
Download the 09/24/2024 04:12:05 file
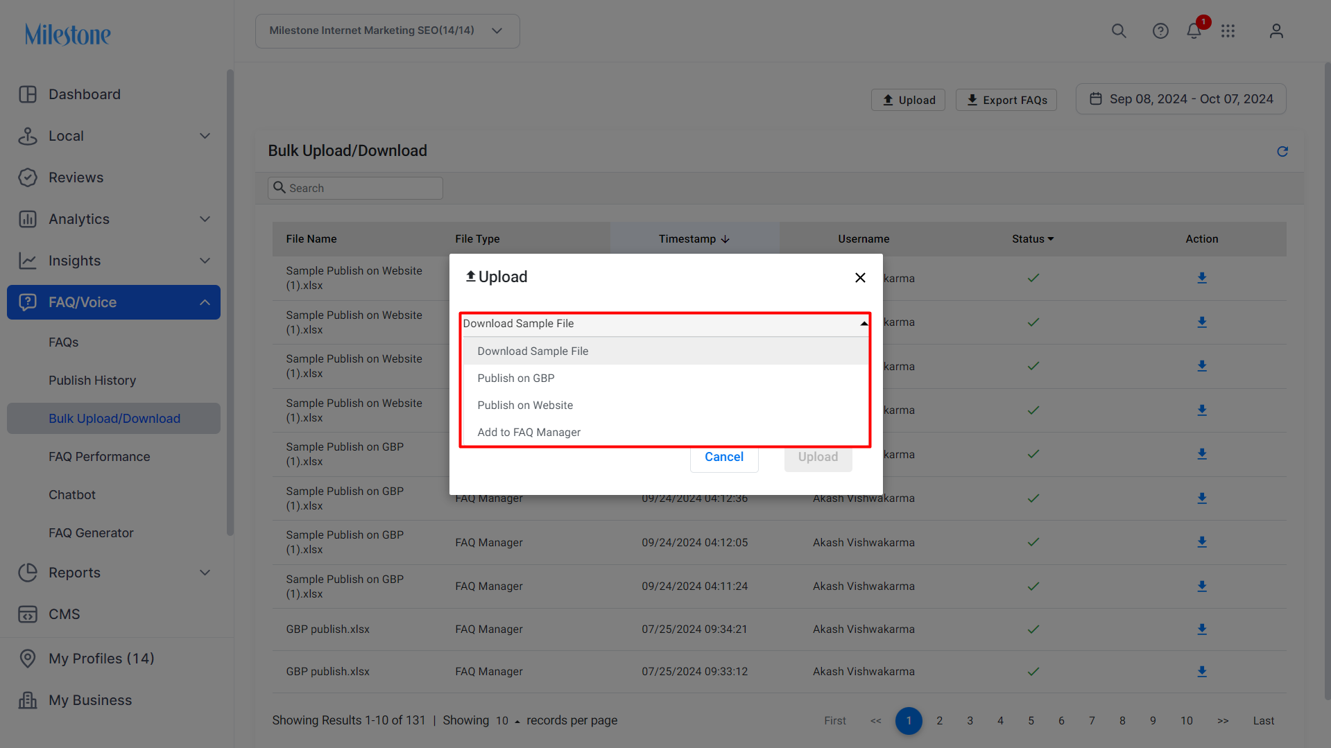click(x=1202, y=542)
